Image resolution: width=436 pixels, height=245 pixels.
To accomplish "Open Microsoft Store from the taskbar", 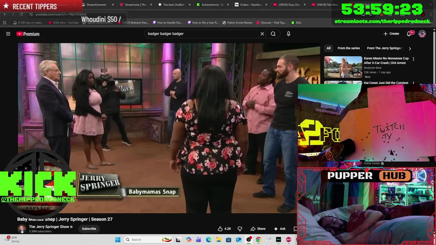I will pyautogui.click(x=229, y=240).
